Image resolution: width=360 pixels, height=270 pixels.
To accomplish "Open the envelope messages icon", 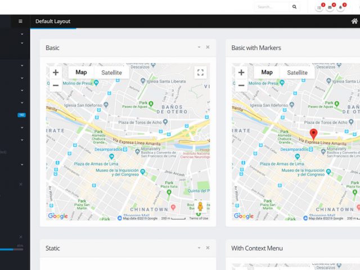I will (x=330, y=7).
